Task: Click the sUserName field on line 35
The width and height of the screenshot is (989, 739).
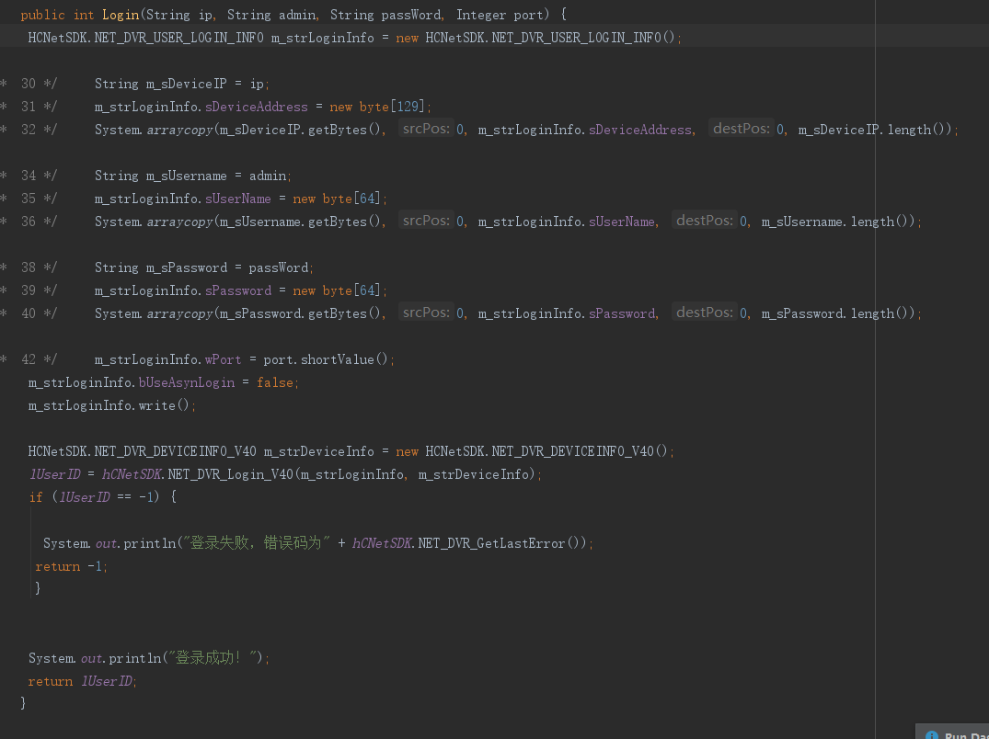Action: click(x=237, y=199)
